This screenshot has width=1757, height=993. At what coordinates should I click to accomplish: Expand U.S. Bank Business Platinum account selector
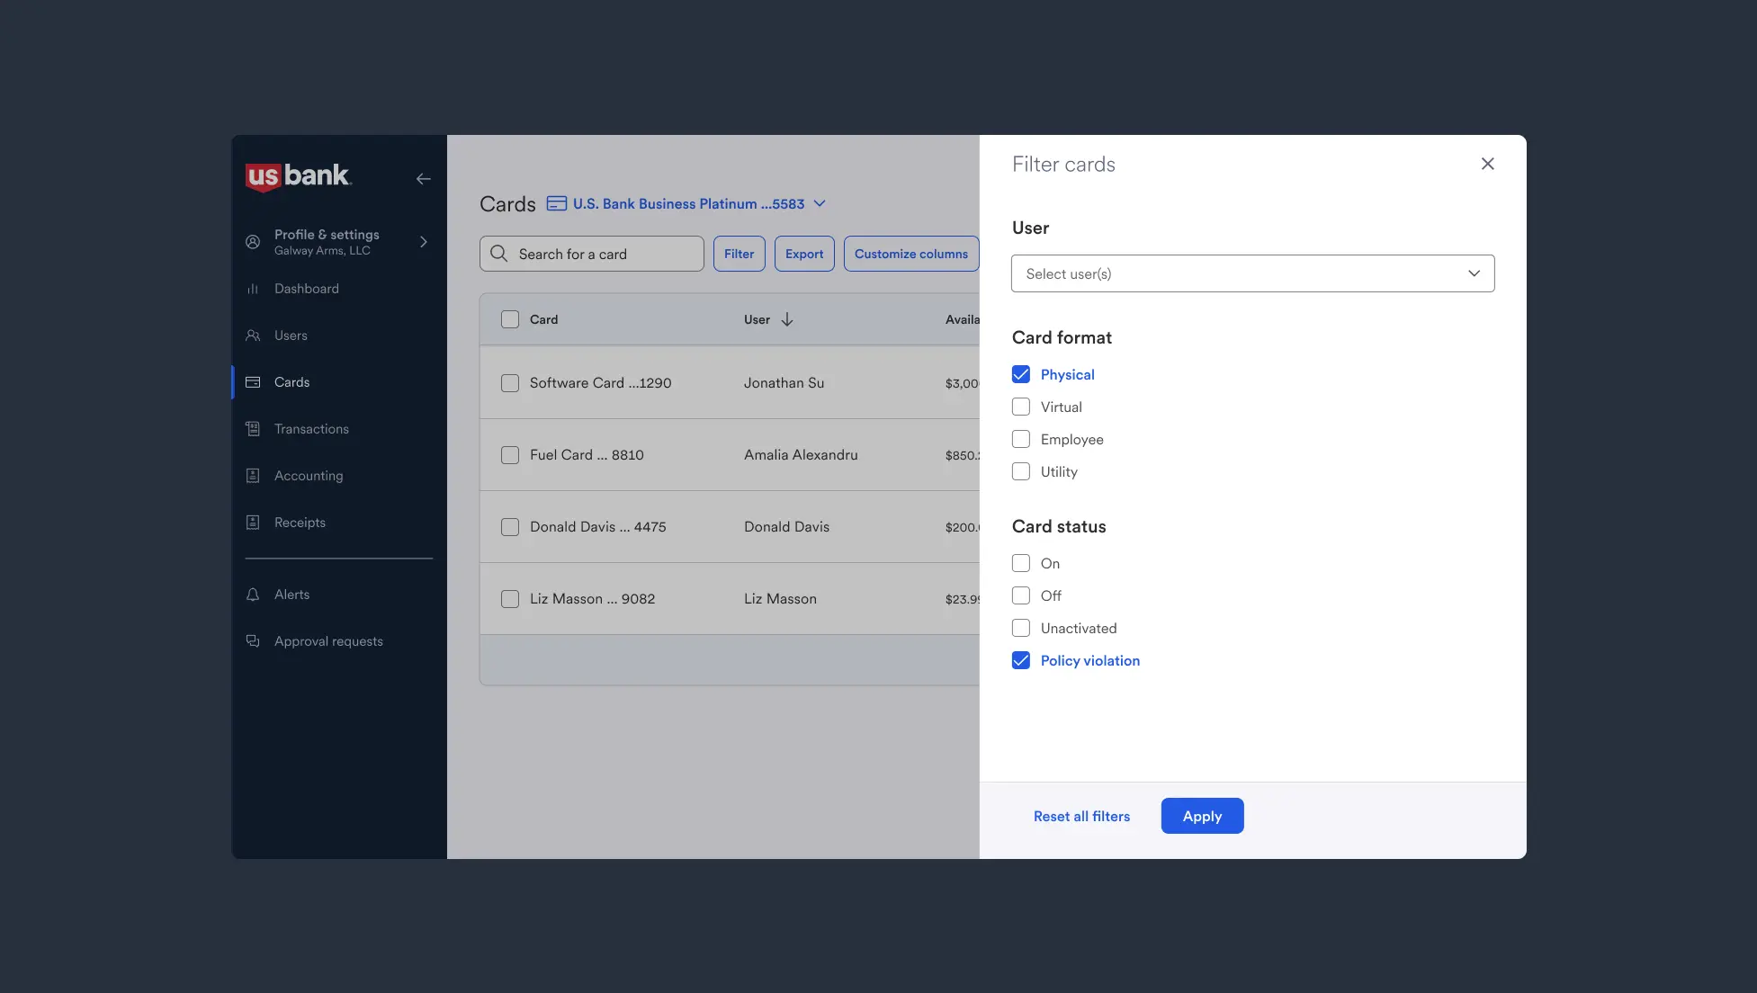point(820,203)
